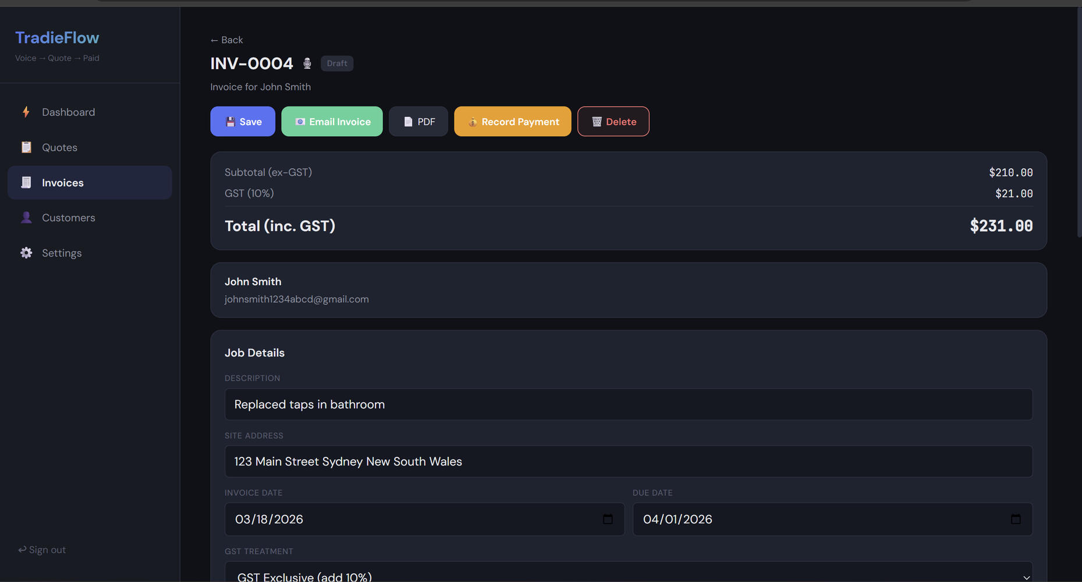The height and width of the screenshot is (582, 1082).
Task: Click the Invoices receipt icon in sidebar
Action: [26, 183]
